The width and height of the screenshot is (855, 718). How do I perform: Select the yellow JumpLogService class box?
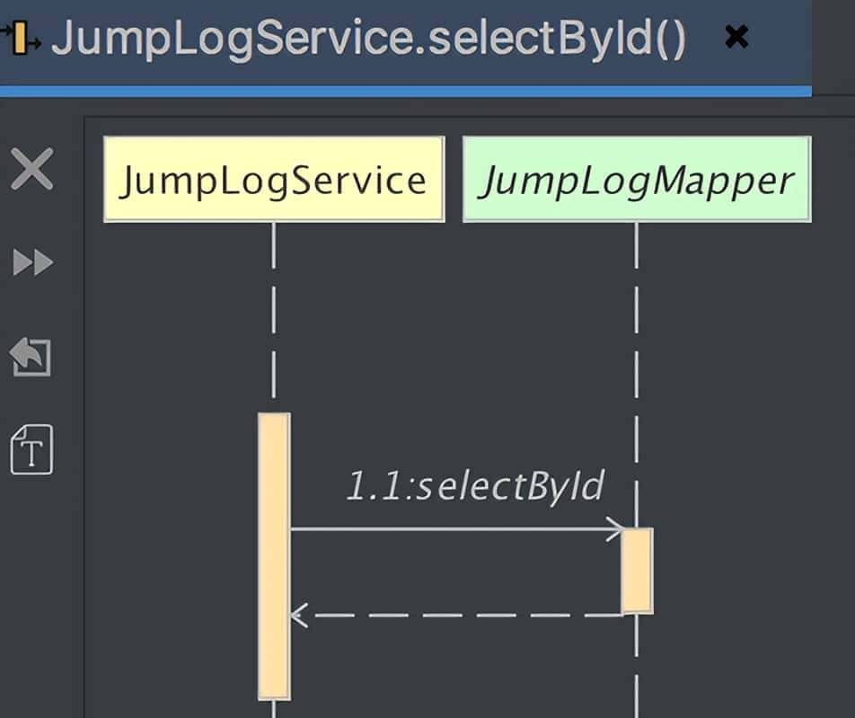(274, 180)
